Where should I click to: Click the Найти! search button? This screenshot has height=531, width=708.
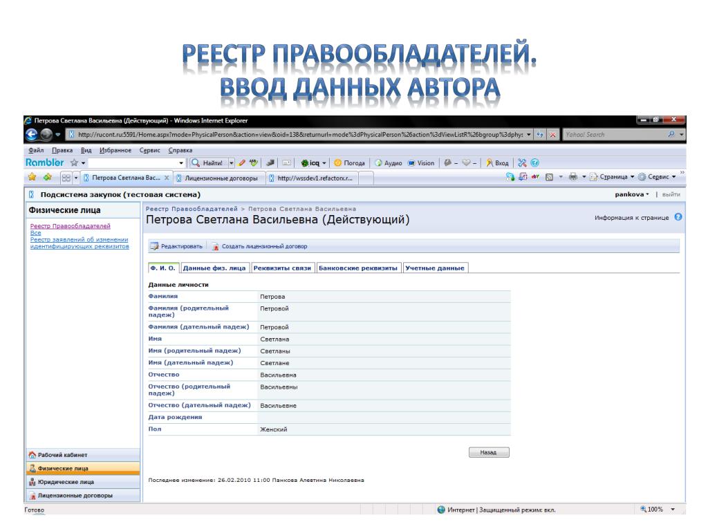(208, 163)
